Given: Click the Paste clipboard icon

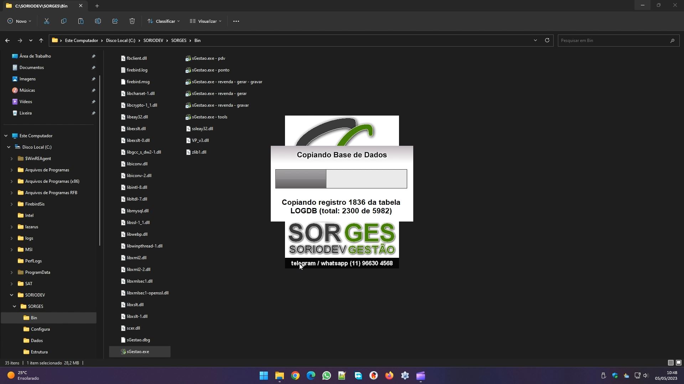Looking at the screenshot, I should (81, 21).
